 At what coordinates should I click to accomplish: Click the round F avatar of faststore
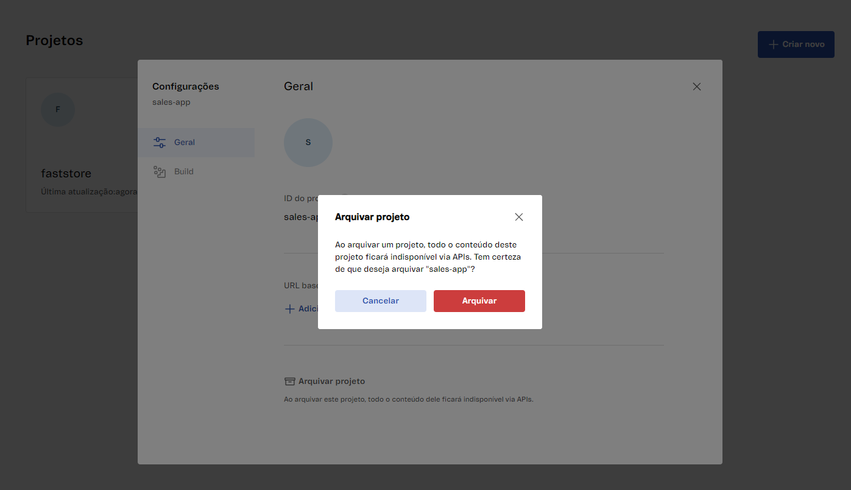58,110
